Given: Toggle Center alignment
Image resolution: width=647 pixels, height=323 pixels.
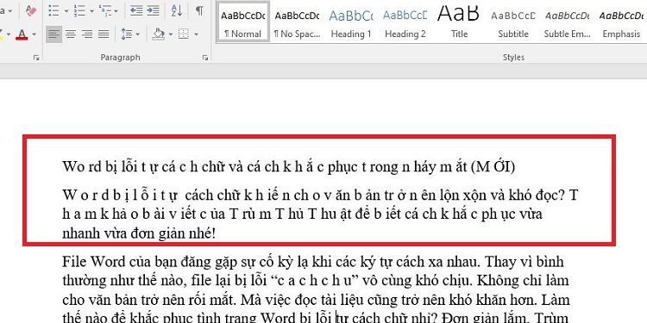Looking at the screenshot, I should click(x=71, y=34).
